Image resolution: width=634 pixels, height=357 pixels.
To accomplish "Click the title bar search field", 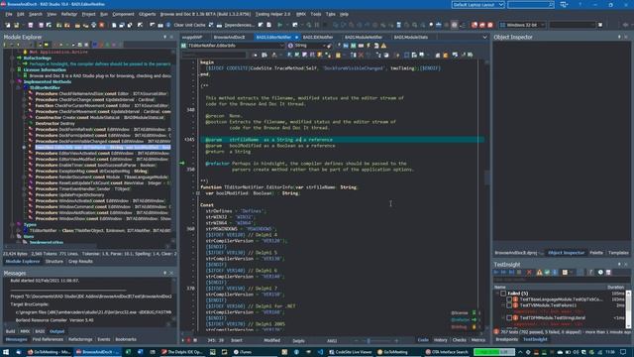I will tap(531, 4).
